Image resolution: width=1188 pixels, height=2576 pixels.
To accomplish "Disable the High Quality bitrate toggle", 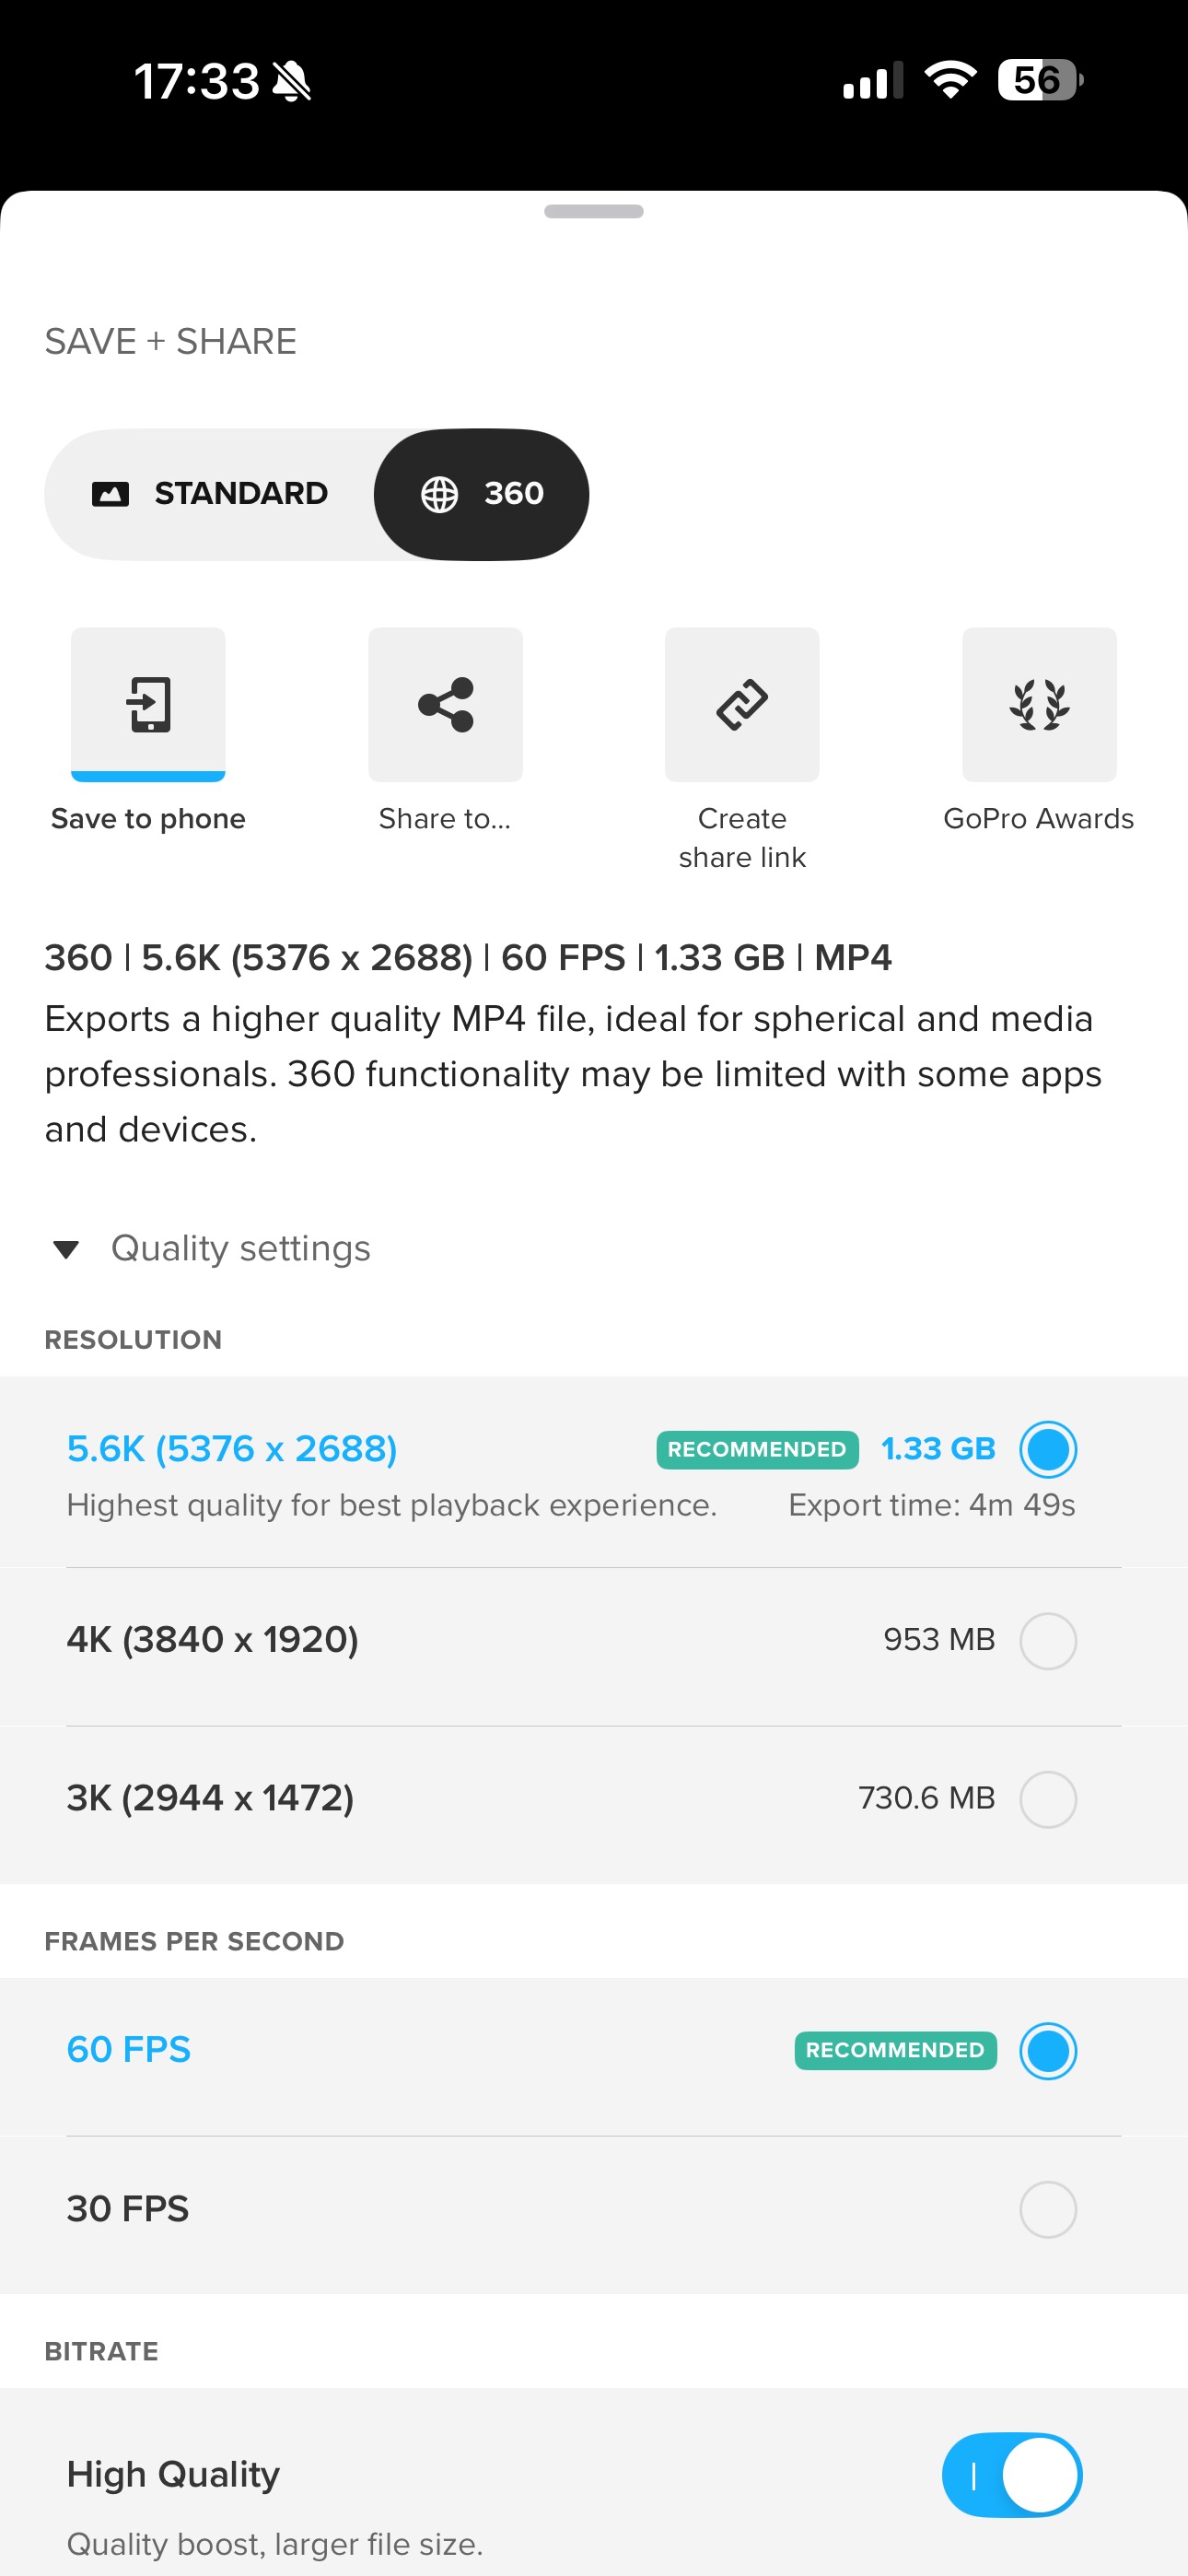I will [1012, 2475].
